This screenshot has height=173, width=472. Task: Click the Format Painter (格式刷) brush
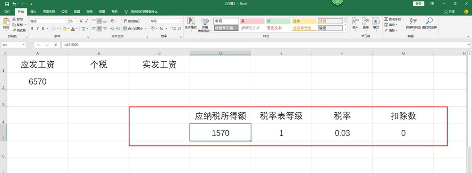coord(14,30)
